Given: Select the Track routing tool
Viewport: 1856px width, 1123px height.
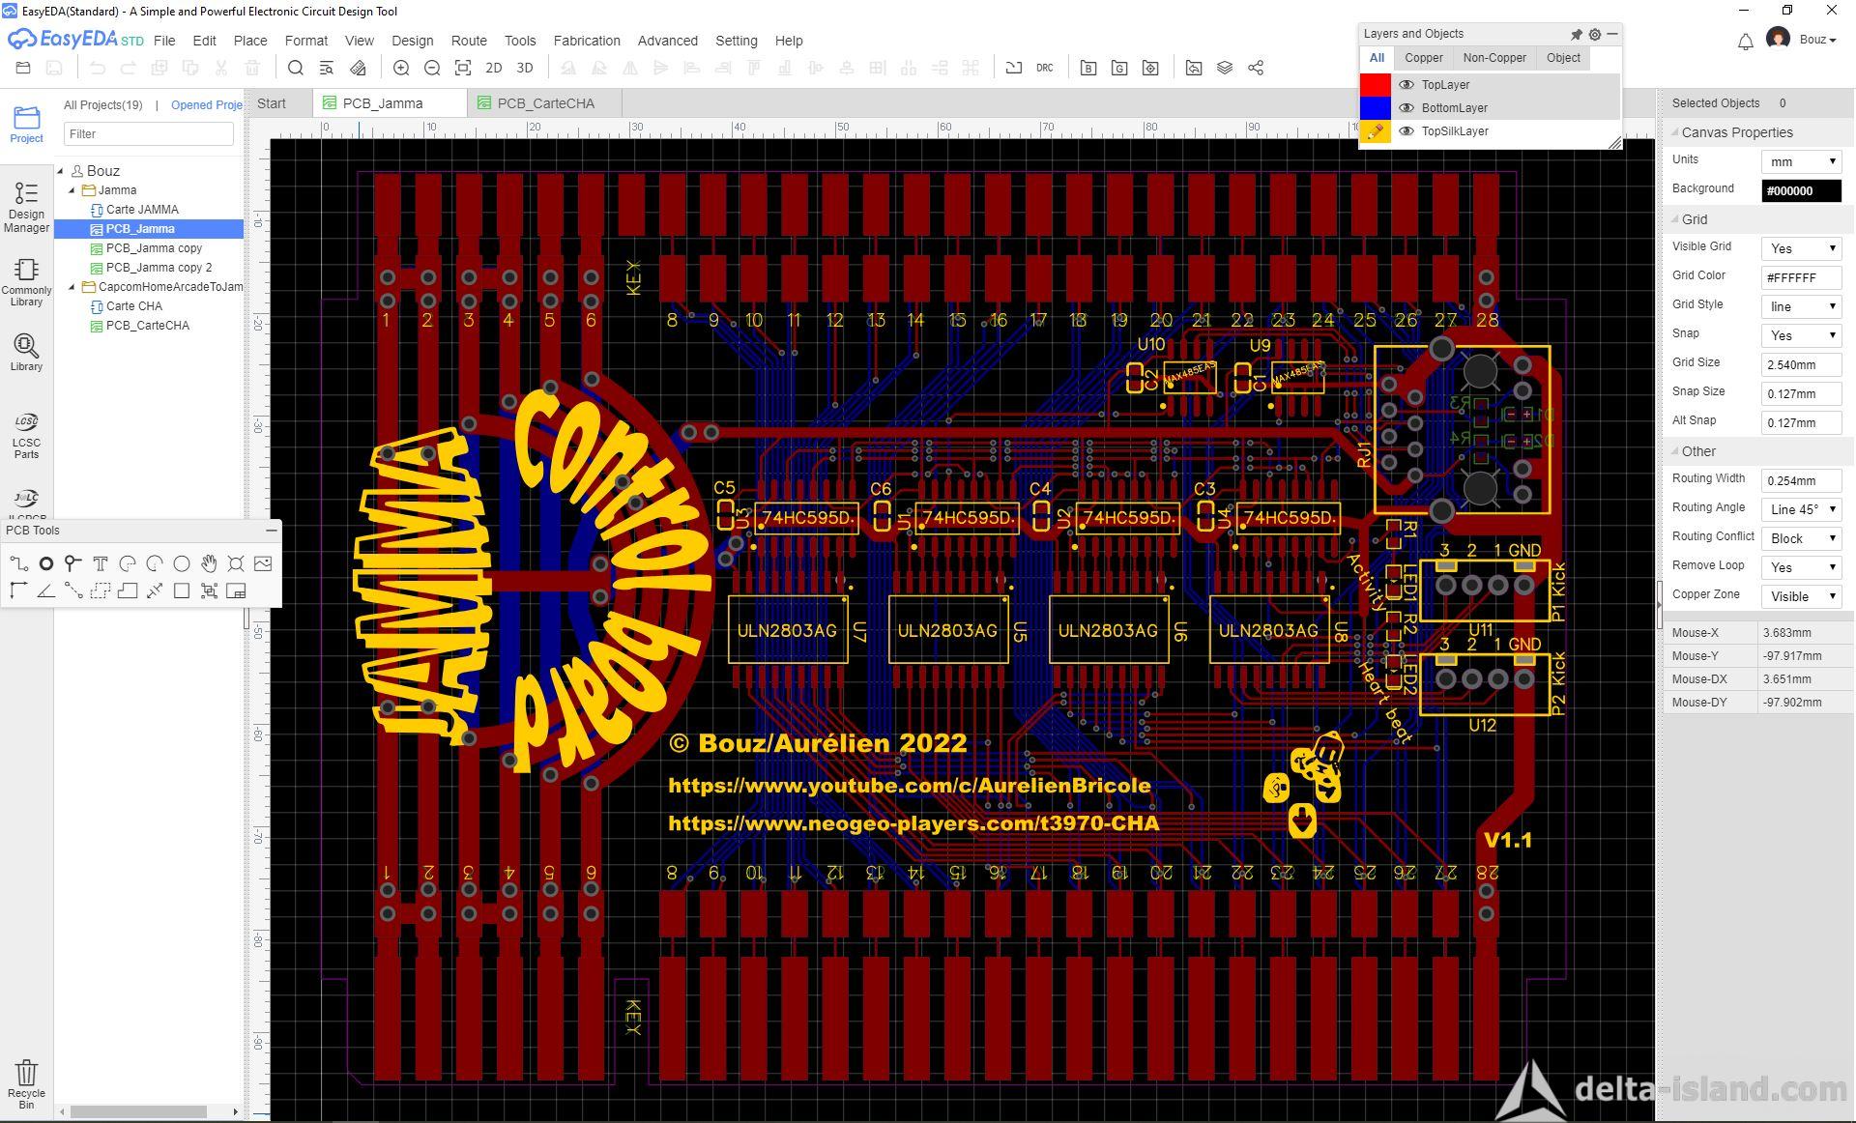Looking at the screenshot, I should point(18,563).
